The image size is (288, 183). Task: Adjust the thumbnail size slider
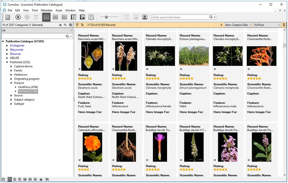point(106,17)
